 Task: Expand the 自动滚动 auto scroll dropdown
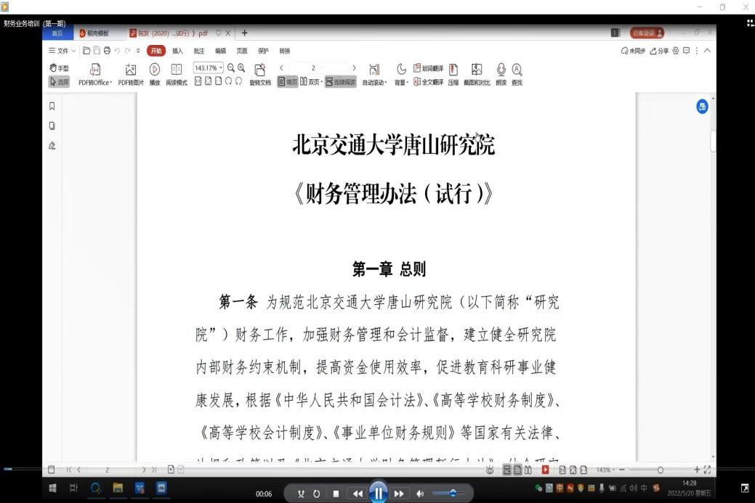tap(375, 82)
